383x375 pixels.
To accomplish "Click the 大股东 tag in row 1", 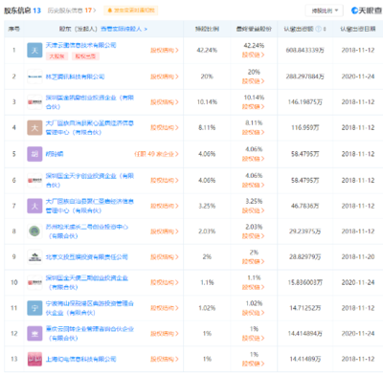I will (x=56, y=56).
